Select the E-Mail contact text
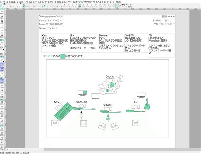 tap(164, 20)
